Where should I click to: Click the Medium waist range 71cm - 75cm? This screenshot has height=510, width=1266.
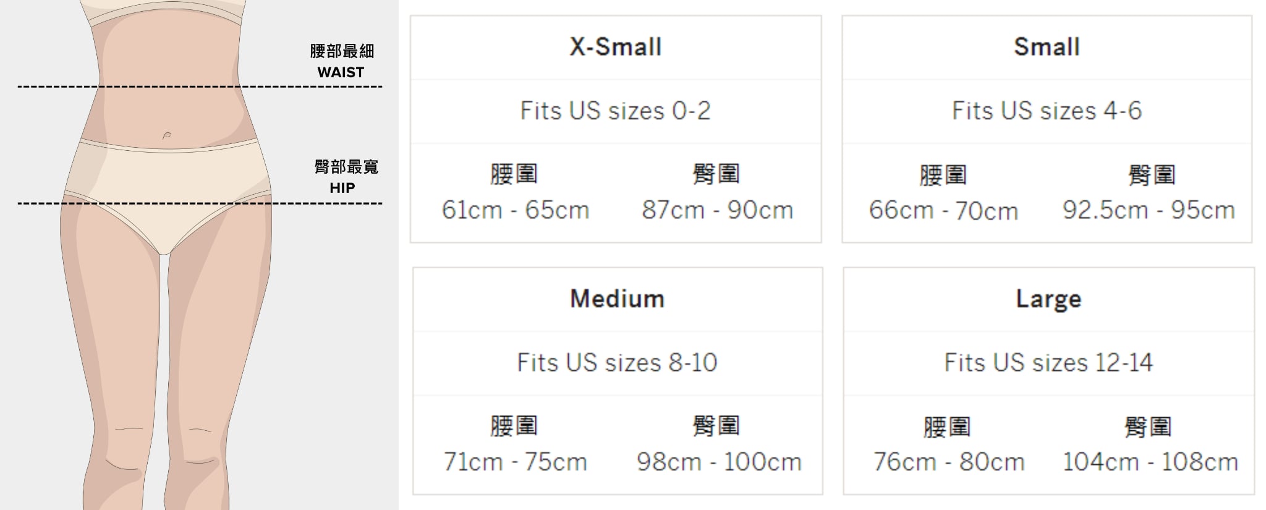click(515, 462)
